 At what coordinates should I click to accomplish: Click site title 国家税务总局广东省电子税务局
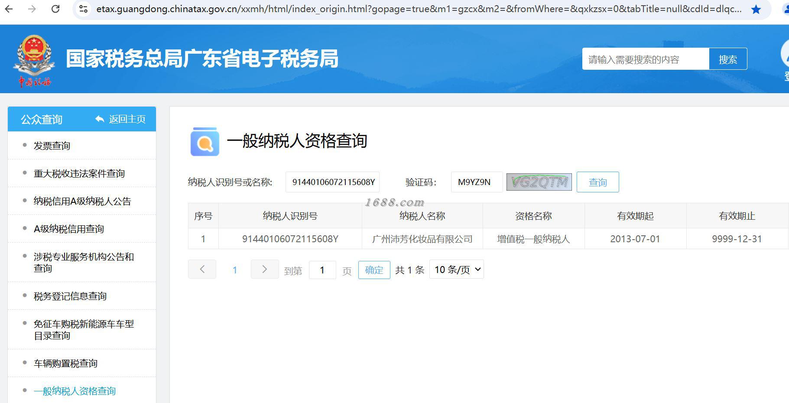coord(202,59)
